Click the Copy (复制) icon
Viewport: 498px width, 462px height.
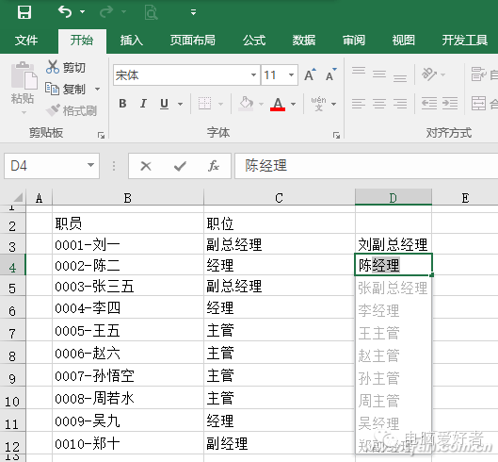pyautogui.click(x=52, y=89)
